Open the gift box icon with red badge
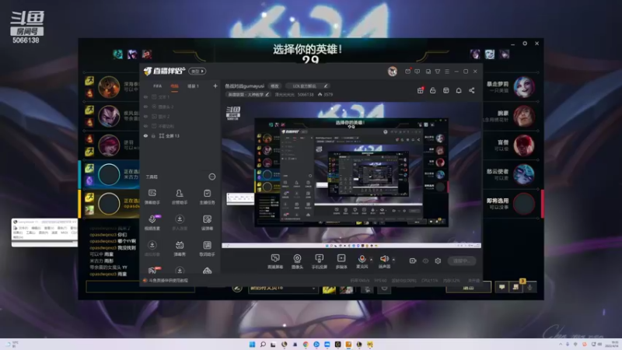Screen dimensions: 622x350 [421, 90]
